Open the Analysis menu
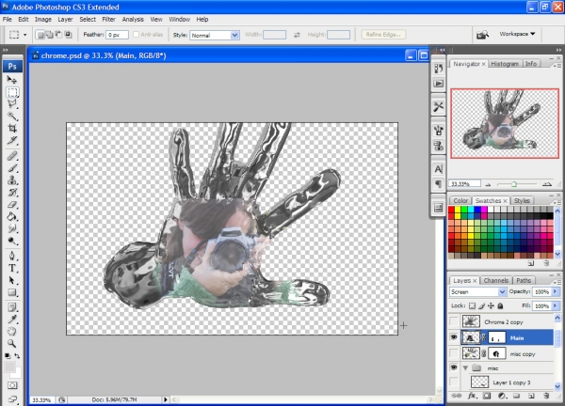The image size is (565, 406). pos(133,20)
